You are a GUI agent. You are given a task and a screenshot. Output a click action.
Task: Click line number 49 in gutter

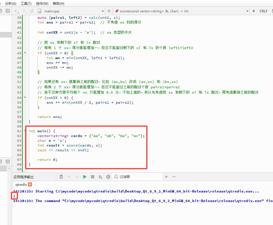pyautogui.click(x=19, y=72)
